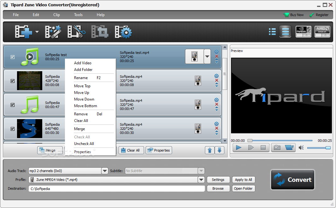Remove the 00:00:47 row with red X
Viewport: 336px width, 208px height.
click(217, 104)
